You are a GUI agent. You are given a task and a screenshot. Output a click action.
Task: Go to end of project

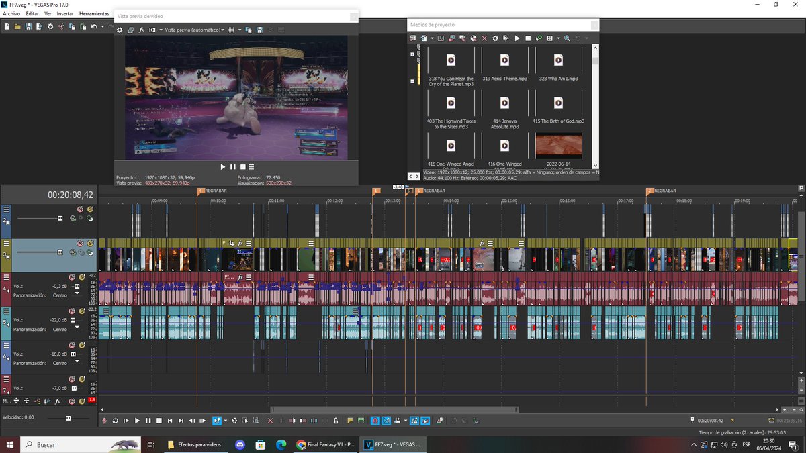click(181, 421)
